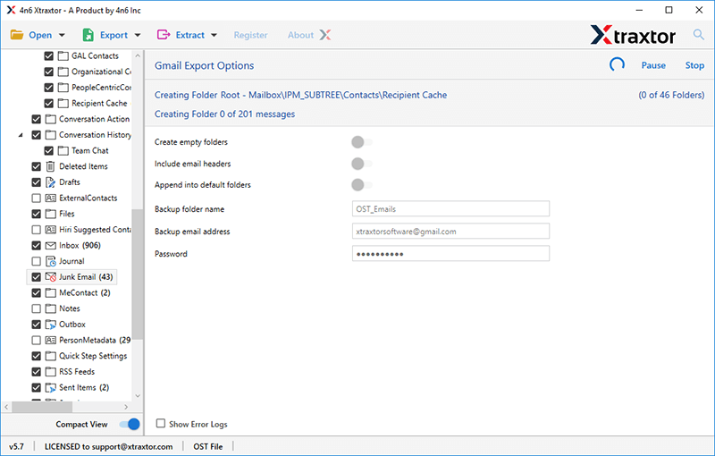Check the Show Error Logs checkbox
Viewport: 715px width, 456px height.
161,424
